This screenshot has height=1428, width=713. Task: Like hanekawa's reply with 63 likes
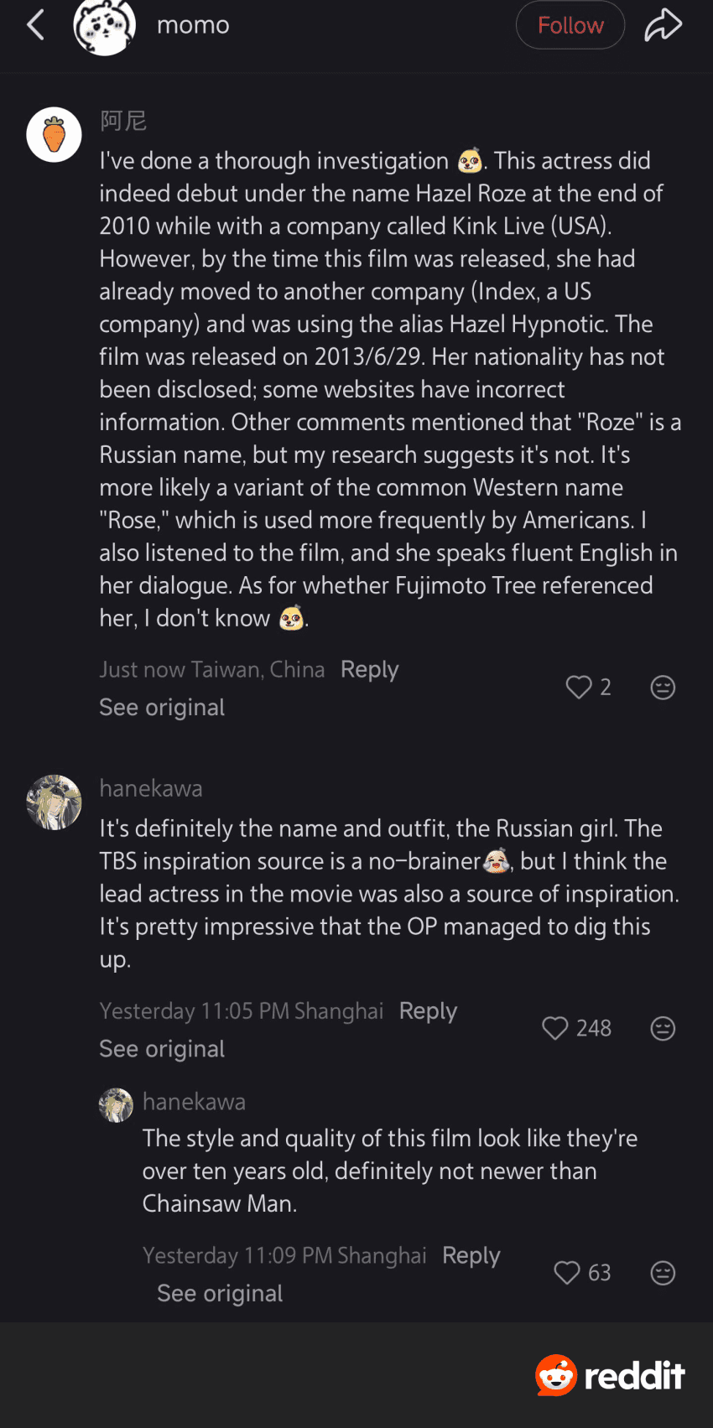[567, 1273]
